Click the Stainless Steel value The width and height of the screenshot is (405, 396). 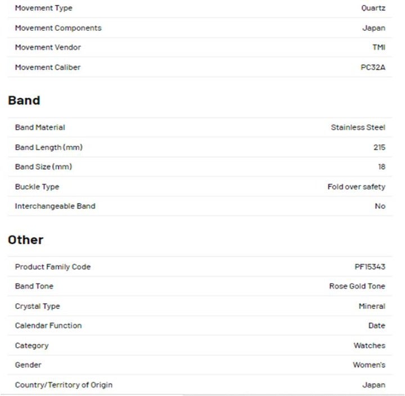358,127
